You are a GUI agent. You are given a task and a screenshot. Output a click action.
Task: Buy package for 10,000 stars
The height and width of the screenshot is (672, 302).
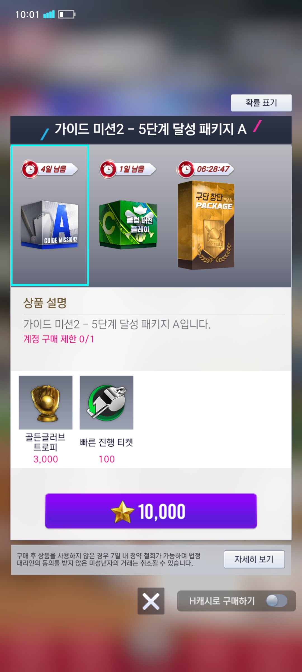click(151, 511)
